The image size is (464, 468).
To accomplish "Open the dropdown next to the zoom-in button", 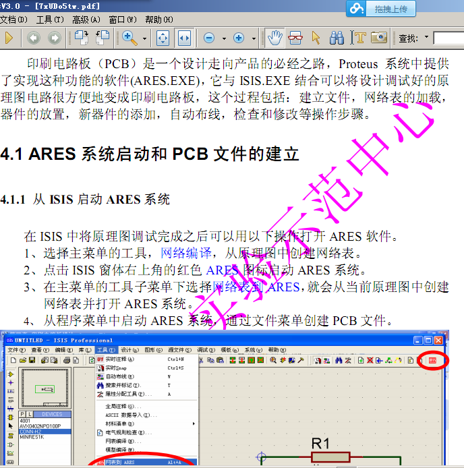I will coord(254,38).
